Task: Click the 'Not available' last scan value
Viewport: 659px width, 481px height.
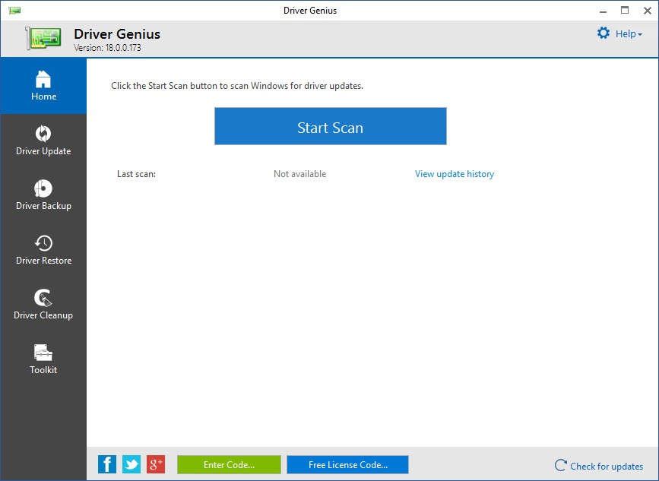Action: point(299,174)
